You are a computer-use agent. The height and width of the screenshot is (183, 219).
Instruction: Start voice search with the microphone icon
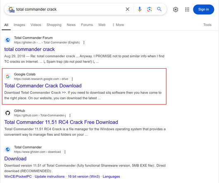tap(140, 9)
